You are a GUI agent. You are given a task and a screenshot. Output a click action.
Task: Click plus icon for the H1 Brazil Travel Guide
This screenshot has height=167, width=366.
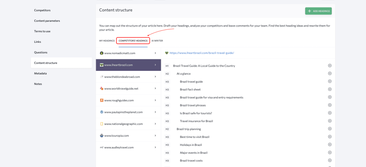tap(330, 66)
